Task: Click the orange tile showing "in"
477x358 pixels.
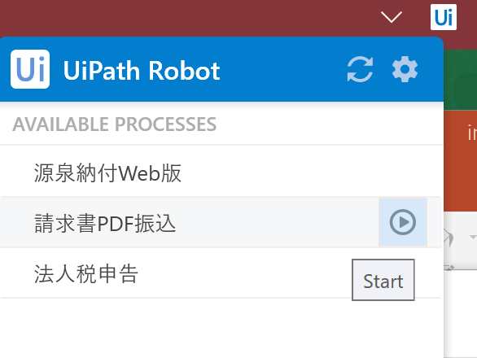Action: click(x=460, y=161)
